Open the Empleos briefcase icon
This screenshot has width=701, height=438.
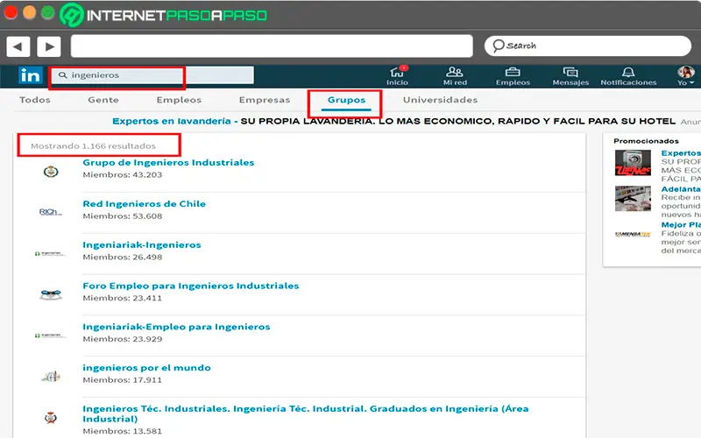coord(513,72)
